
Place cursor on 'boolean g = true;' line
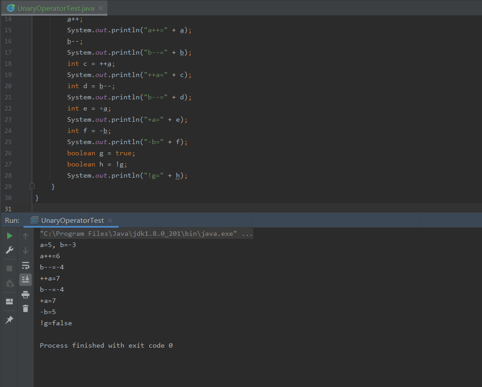101,153
